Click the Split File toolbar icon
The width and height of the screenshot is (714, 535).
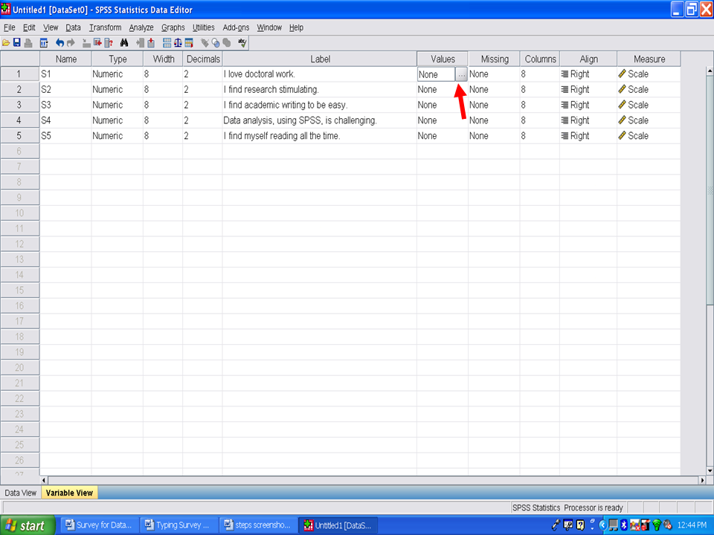(167, 43)
